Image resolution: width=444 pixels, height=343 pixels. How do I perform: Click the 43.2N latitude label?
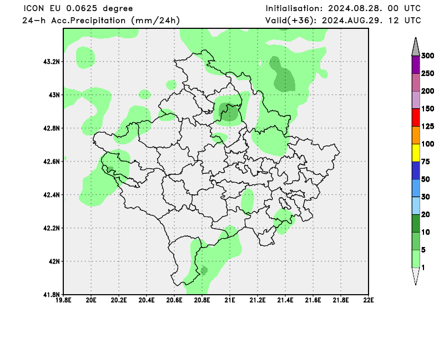click(51, 62)
